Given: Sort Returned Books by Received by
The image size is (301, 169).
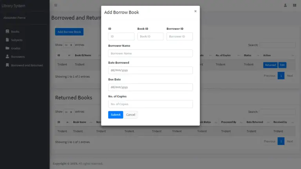Looking at the screenshot, I should [x=283, y=122].
